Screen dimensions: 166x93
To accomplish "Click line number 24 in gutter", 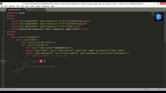I will (x=3, y=75).
